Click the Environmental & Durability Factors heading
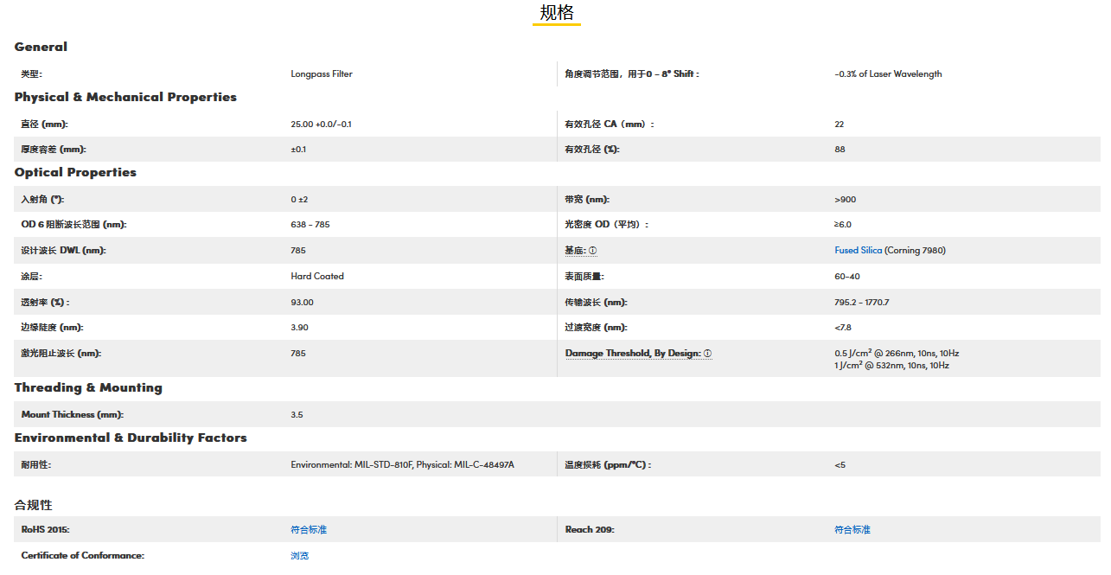1111x575 pixels. coord(131,438)
